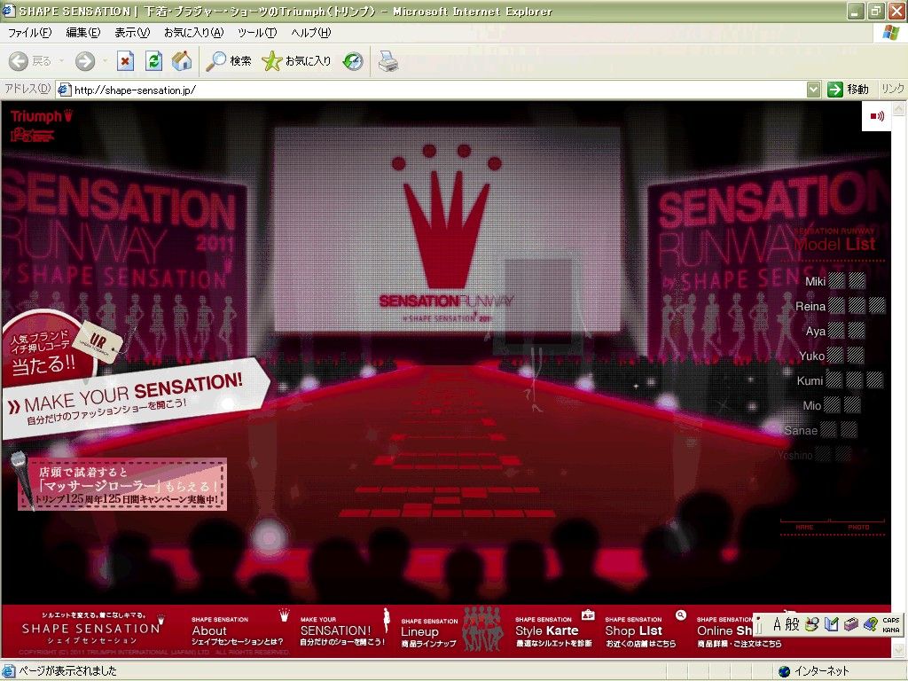Click the central SENSATION RUNWAY screen
The image size is (908, 681).
[x=447, y=230]
